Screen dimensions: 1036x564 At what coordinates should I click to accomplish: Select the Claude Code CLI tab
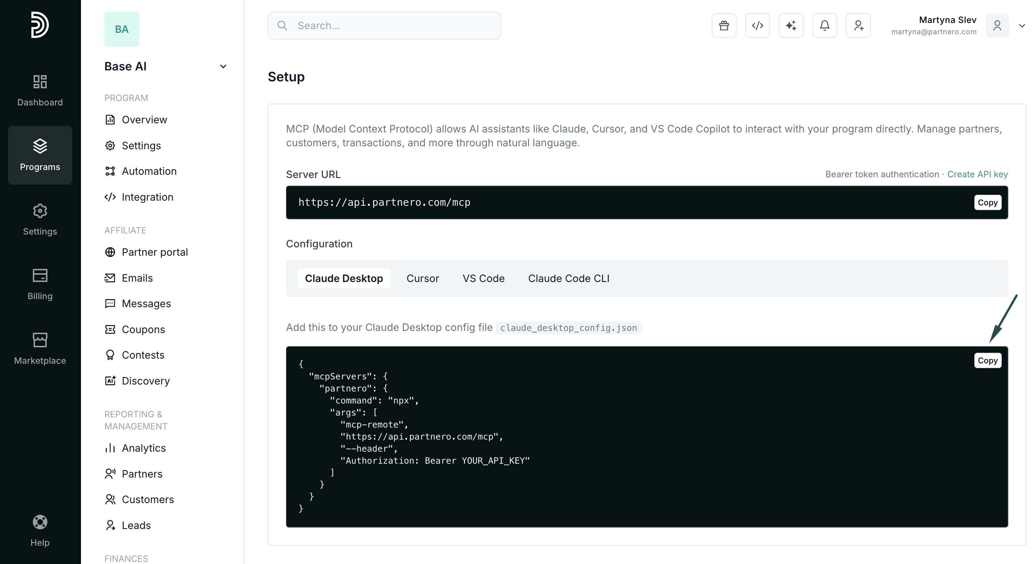pos(568,278)
